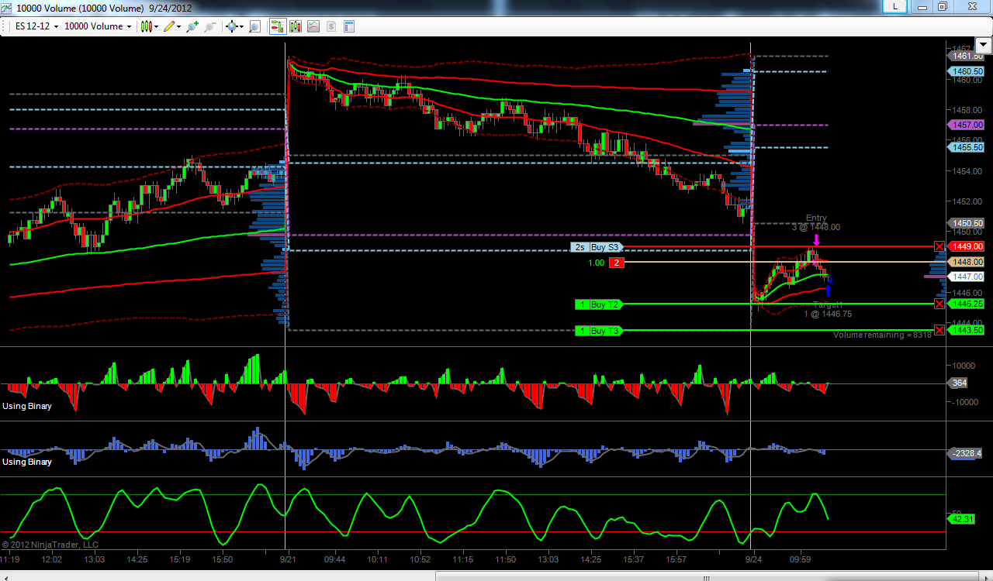Click the 364 histogram indicator value
Image resolution: width=993 pixels, height=581 pixels.
tap(959, 383)
